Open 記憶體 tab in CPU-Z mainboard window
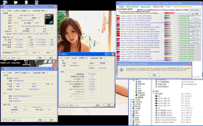203x126 pixels. (x=24, y=73)
